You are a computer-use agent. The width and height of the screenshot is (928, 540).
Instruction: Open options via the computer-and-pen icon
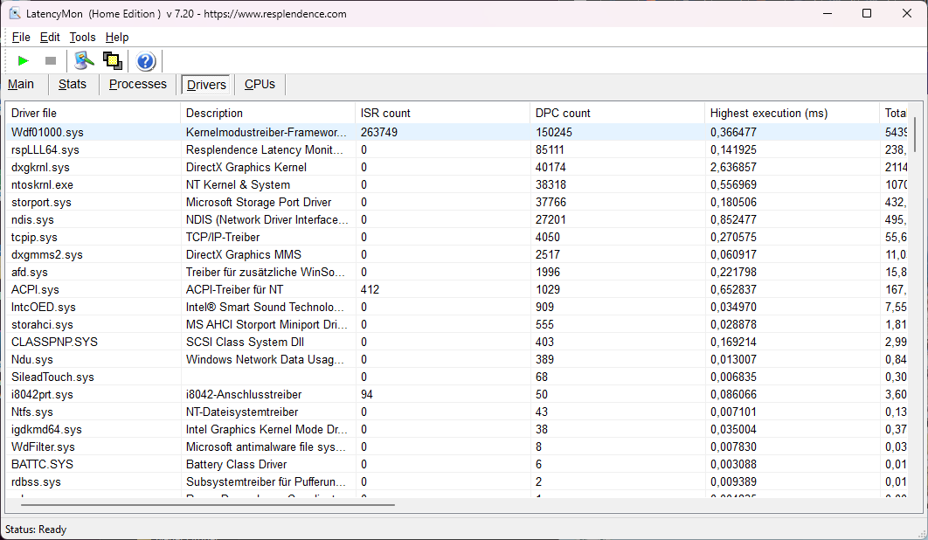point(84,60)
